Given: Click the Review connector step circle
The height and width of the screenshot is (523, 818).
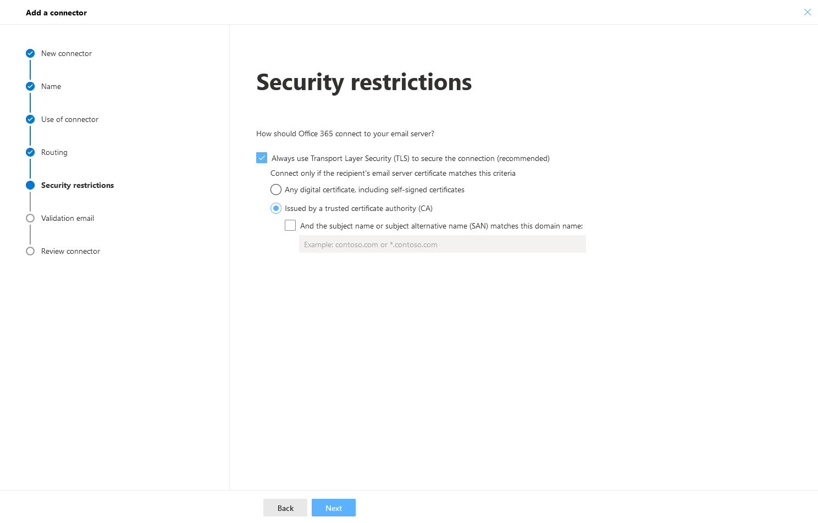Looking at the screenshot, I should (30, 251).
